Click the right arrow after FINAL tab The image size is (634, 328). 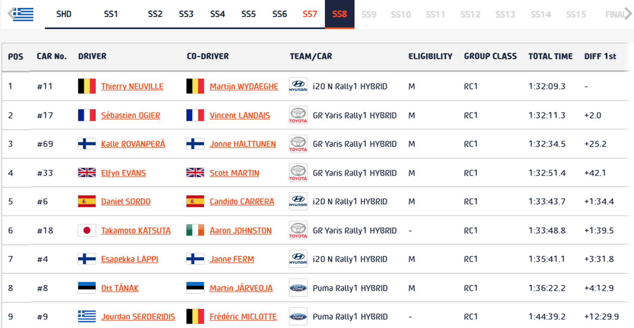(x=628, y=14)
